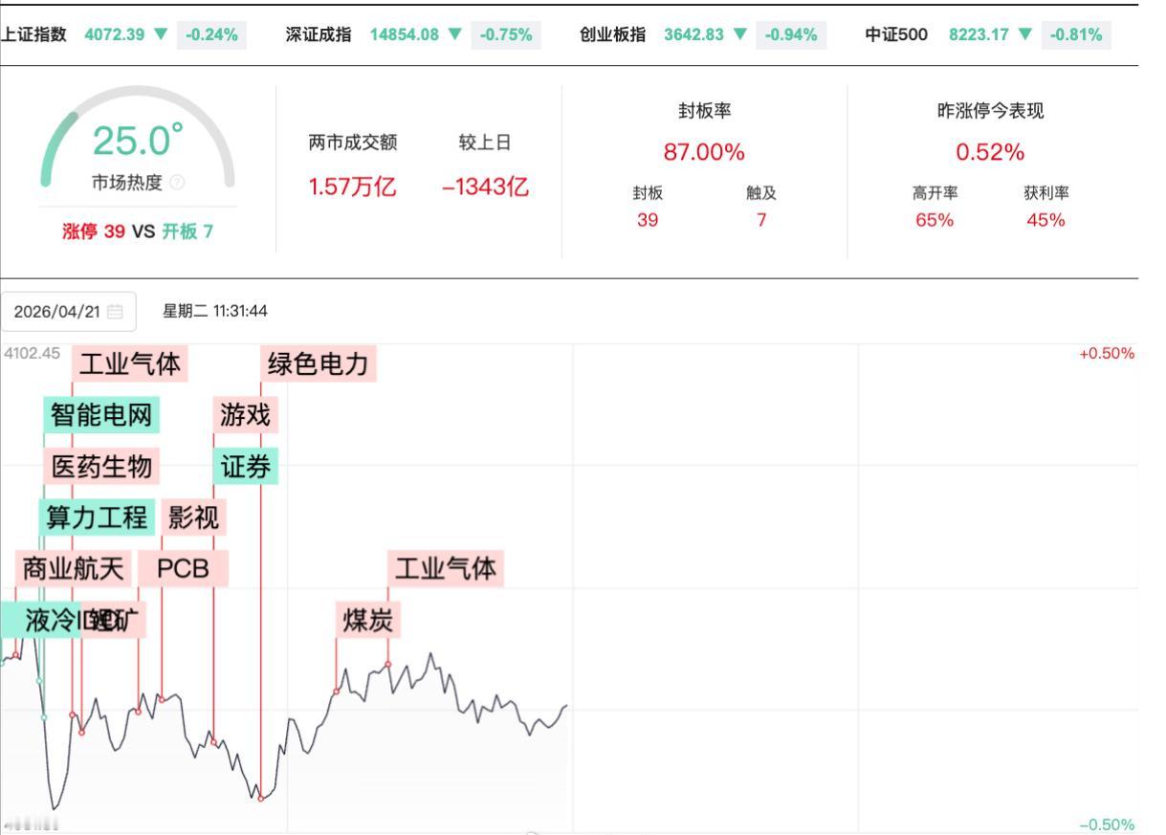The image size is (1166, 835).
Task: Click the PCB sector tag
Action: pos(183,569)
